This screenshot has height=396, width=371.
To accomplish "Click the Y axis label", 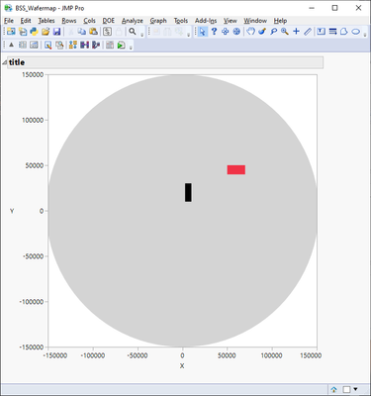I will (12, 211).
